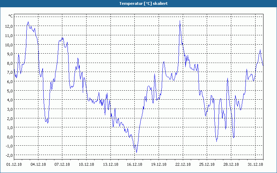Click the 'Temperatur [°C] skaliert' title bar
This screenshot has width=277, height=173.
(138, 3)
